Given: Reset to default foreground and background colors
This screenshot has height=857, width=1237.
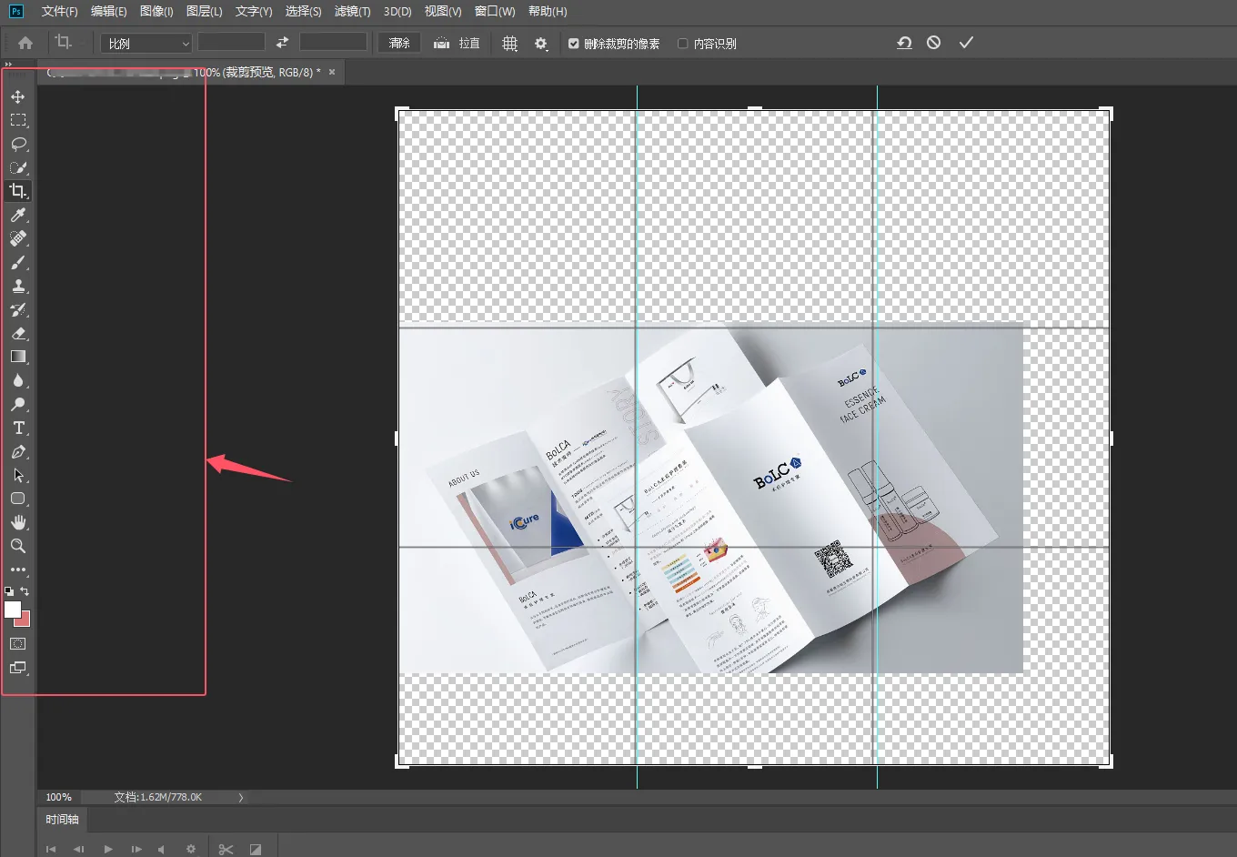Looking at the screenshot, I should click(9, 591).
